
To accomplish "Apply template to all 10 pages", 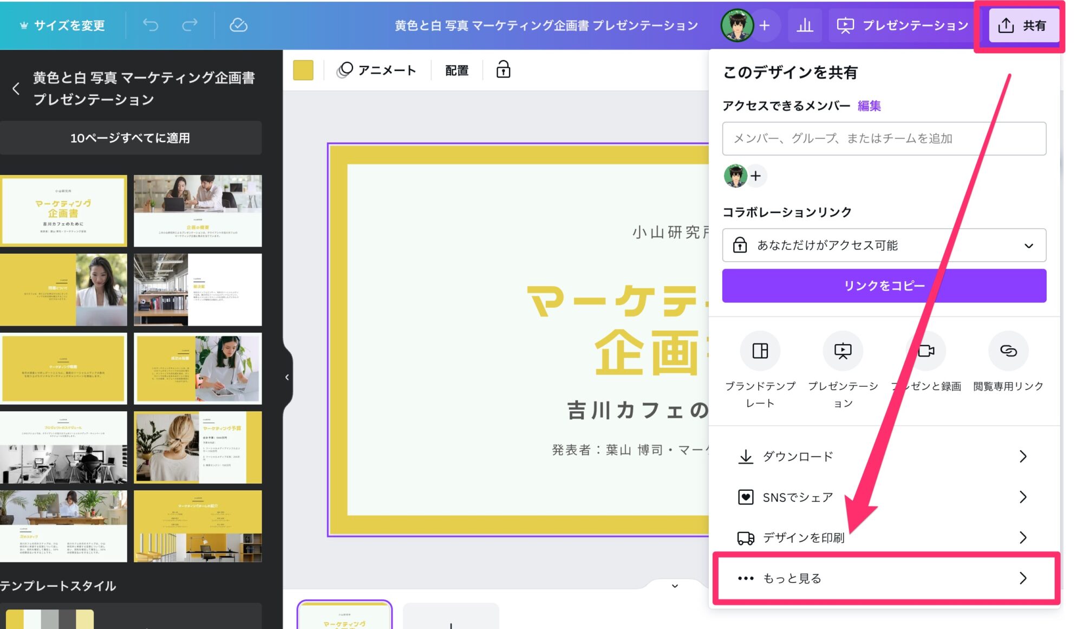I will click(x=131, y=138).
